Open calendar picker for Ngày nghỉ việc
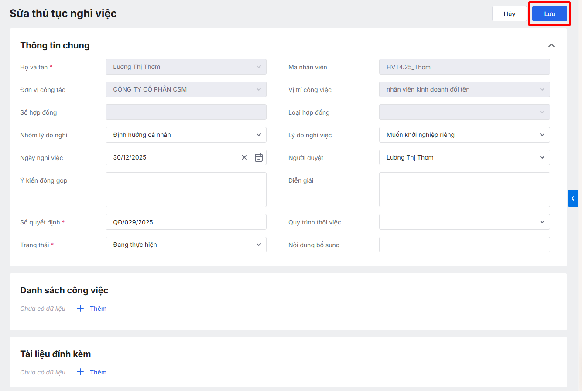582x391 pixels. tap(259, 157)
